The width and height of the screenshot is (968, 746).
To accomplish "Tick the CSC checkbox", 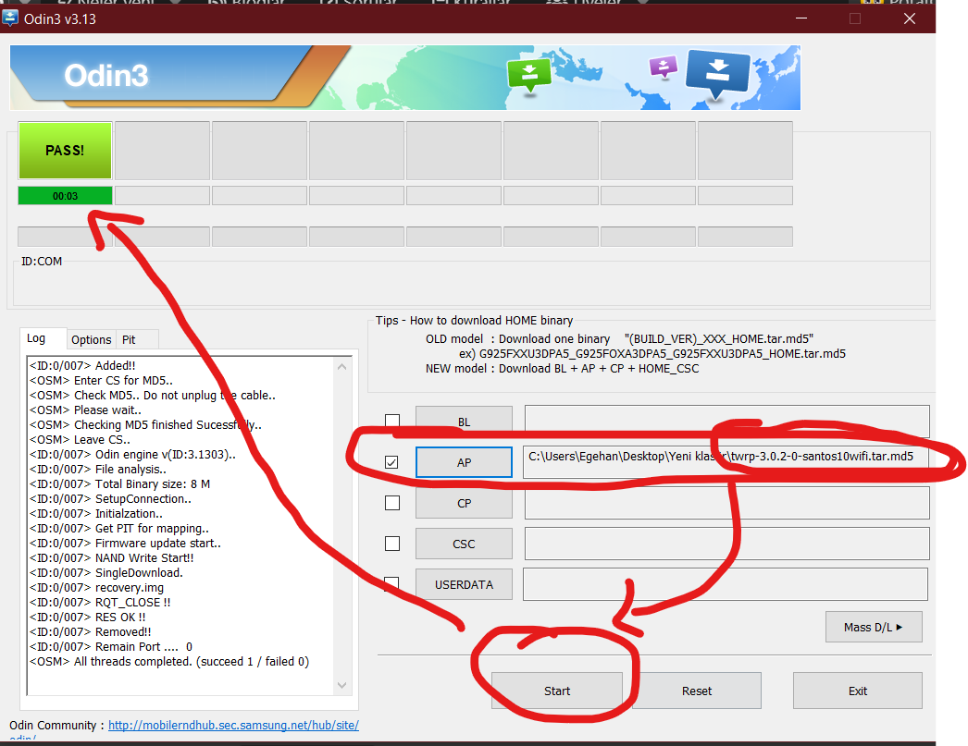I will click(x=392, y=544).
